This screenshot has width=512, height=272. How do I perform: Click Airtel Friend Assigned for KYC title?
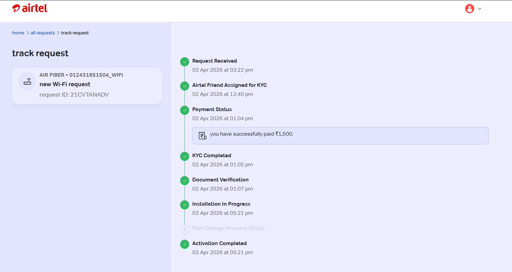click(230, 85)
